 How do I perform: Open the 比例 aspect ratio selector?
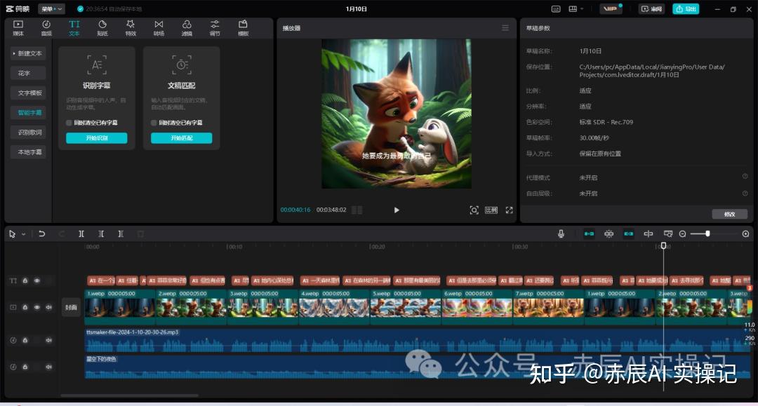(x=491, y=210)
